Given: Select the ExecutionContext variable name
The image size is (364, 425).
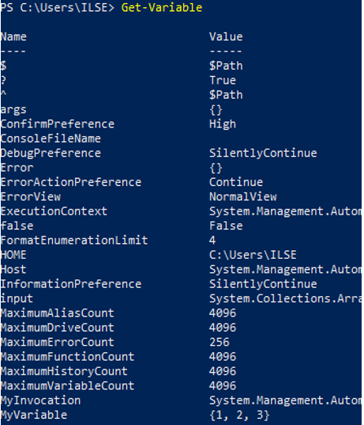Looking at the screenshot, I should (x=54, y=211).
